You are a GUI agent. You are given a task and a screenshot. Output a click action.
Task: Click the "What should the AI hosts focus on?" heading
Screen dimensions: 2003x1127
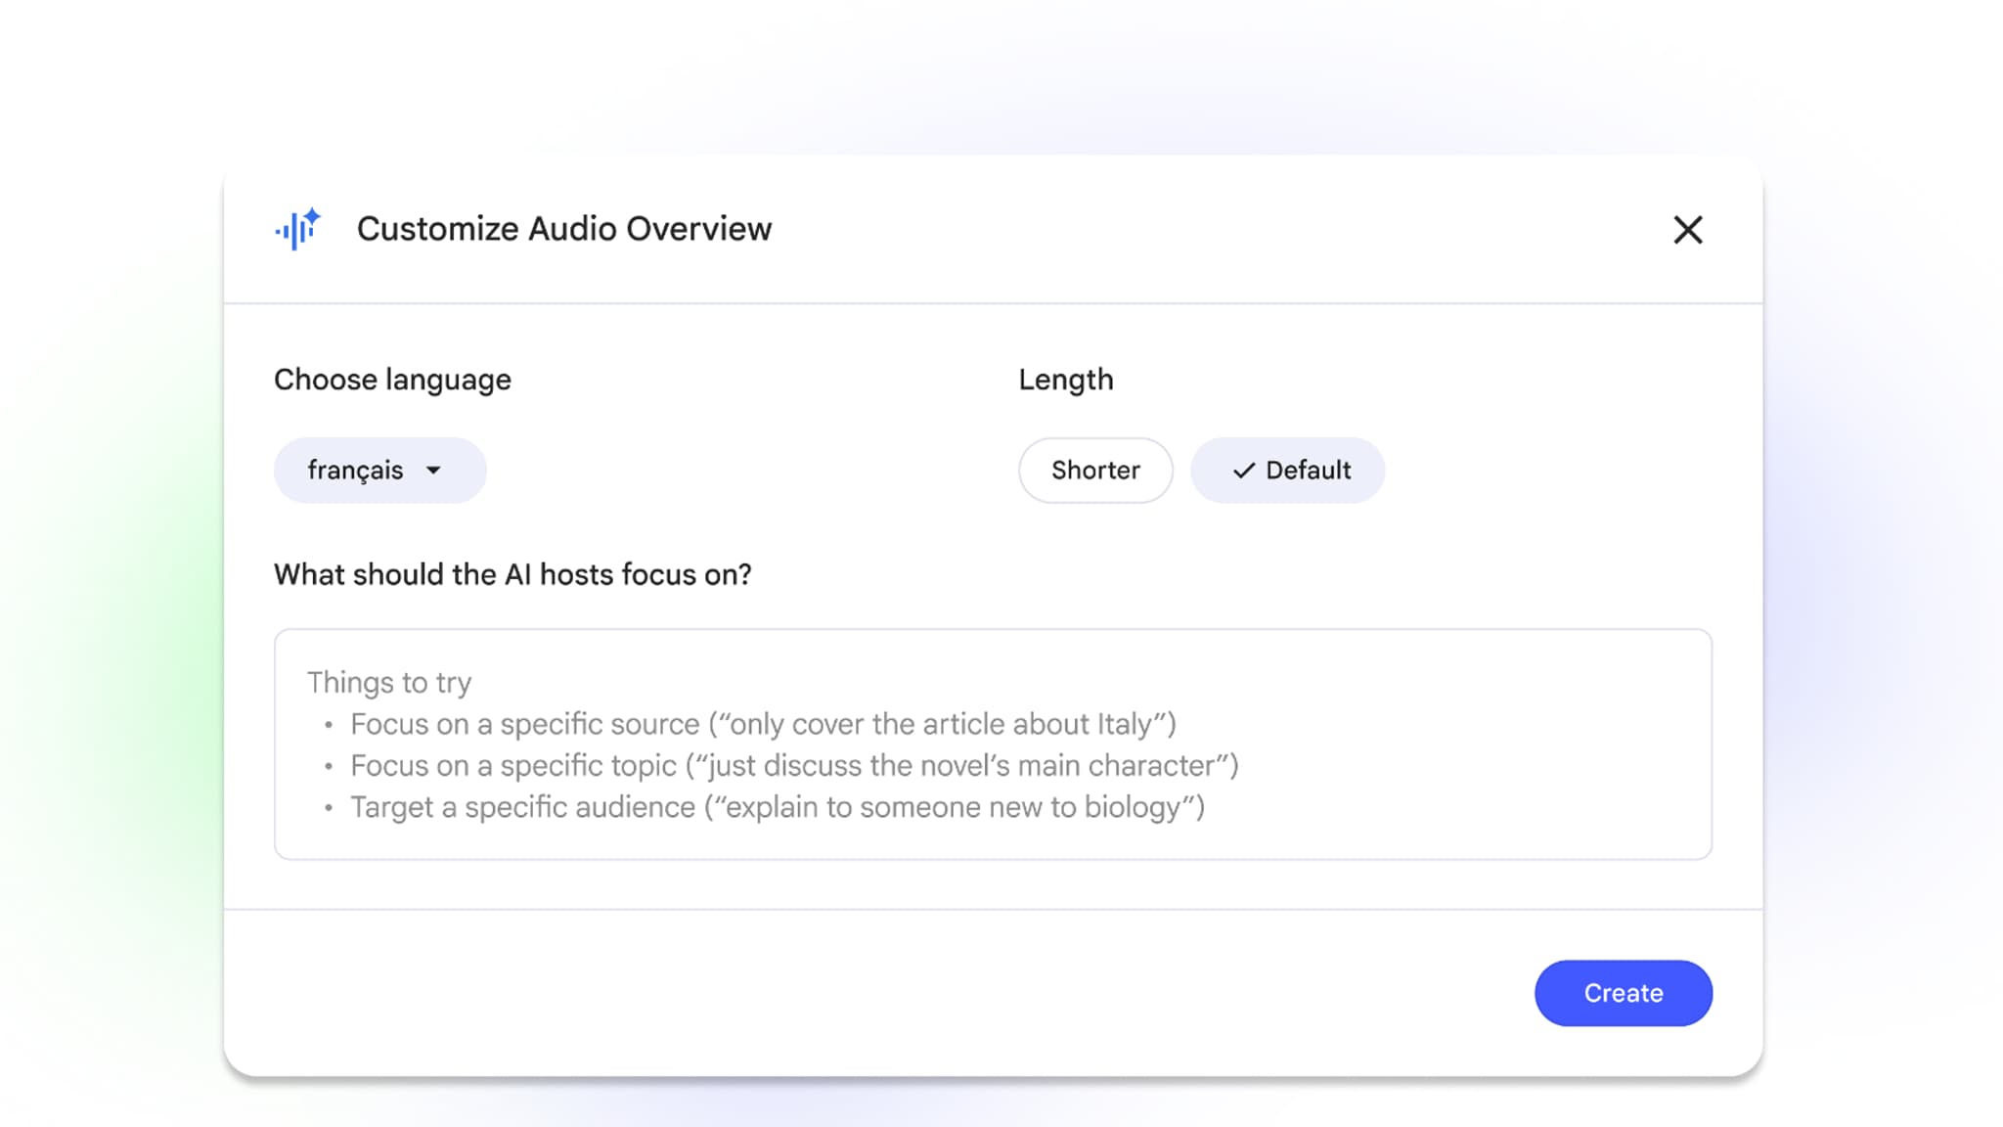tap(512, 574)
